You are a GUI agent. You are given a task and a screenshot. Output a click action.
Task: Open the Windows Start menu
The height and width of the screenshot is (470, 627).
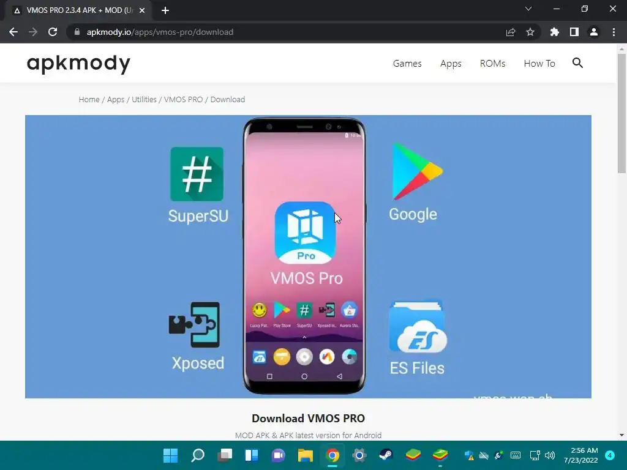tap(171, 455)
